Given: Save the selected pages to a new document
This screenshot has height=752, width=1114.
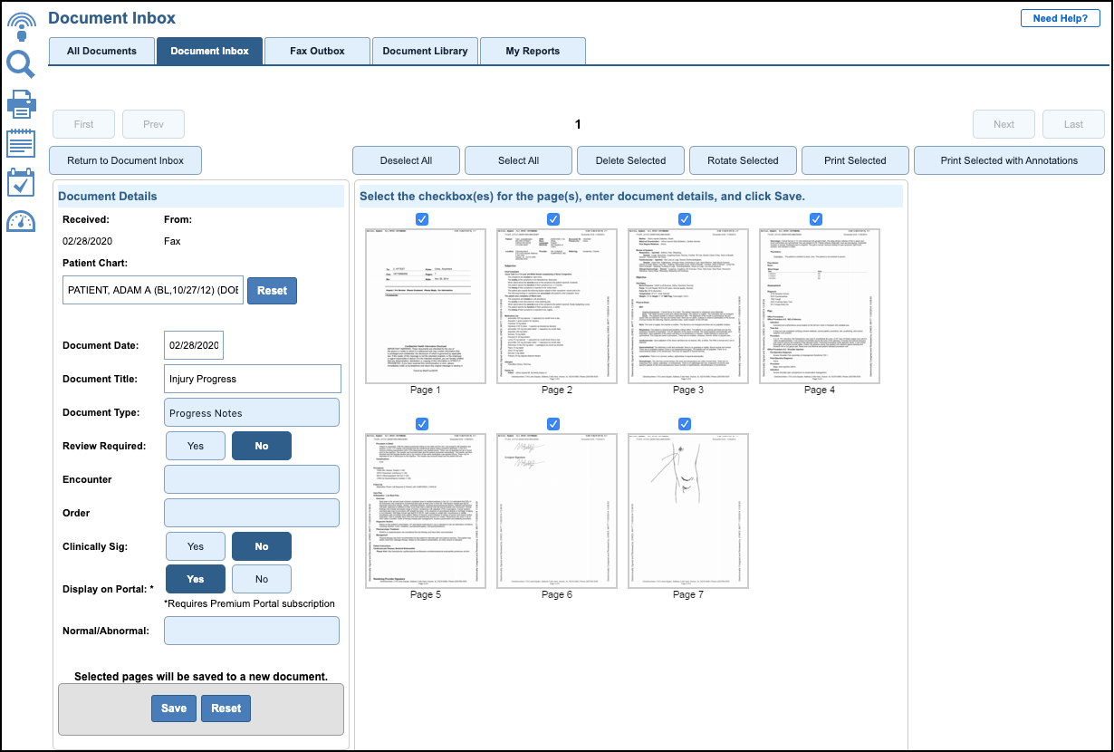Looking at the screenshot, I should 173,708.
